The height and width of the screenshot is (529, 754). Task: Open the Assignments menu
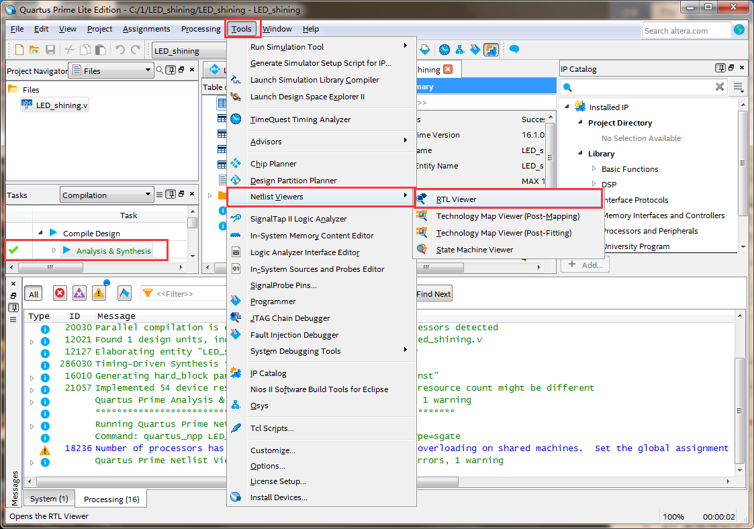click(x=146, y=29)
